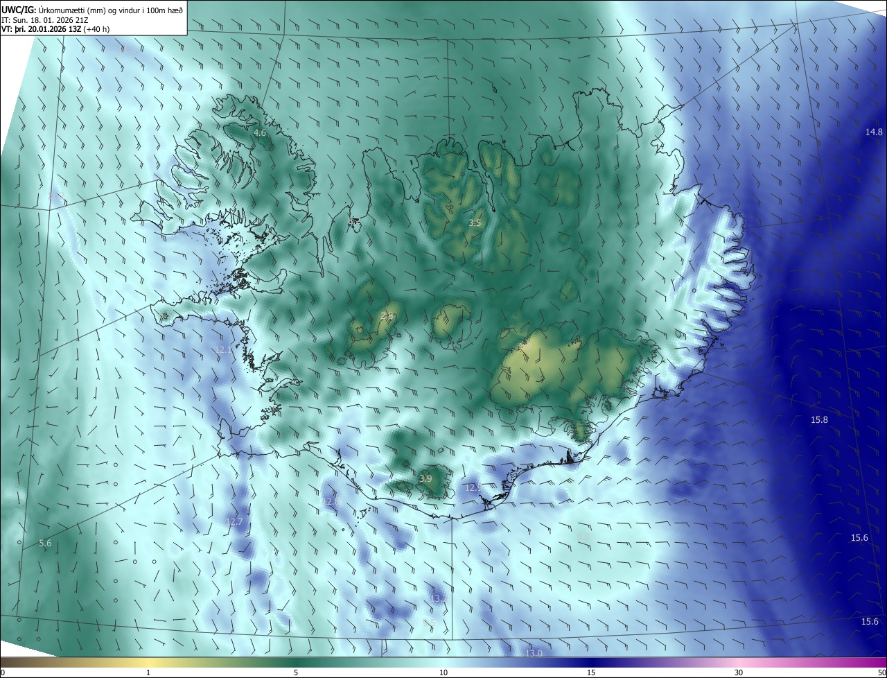The image size is (887, 678).
Task: Click the 1 tick on the color scale
Action: pyautogui.click(x=148, y=673)
